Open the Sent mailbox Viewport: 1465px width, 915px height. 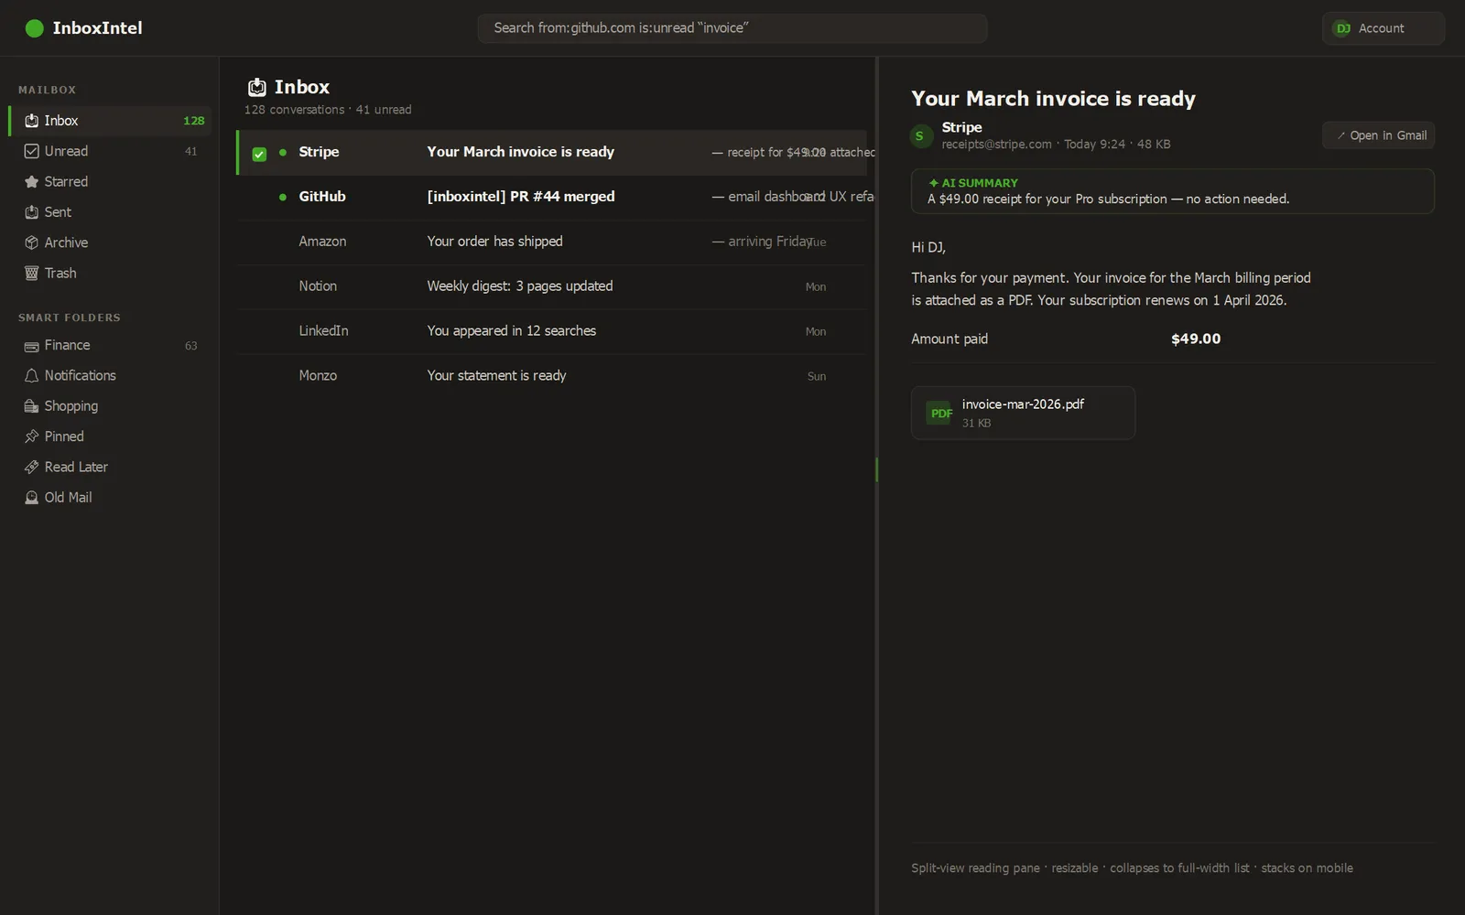point(110,212)
